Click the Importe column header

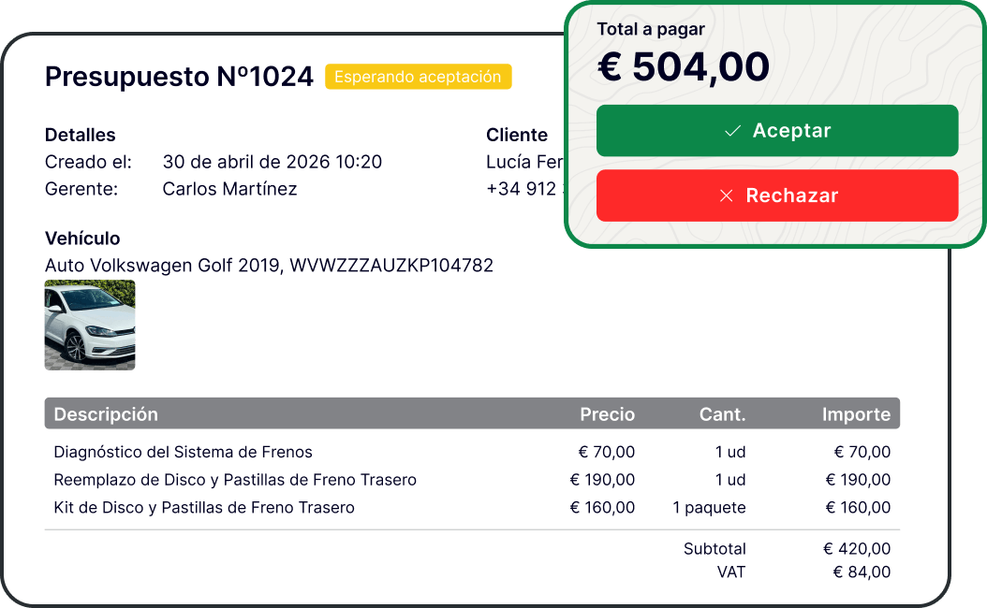(856, 414)
